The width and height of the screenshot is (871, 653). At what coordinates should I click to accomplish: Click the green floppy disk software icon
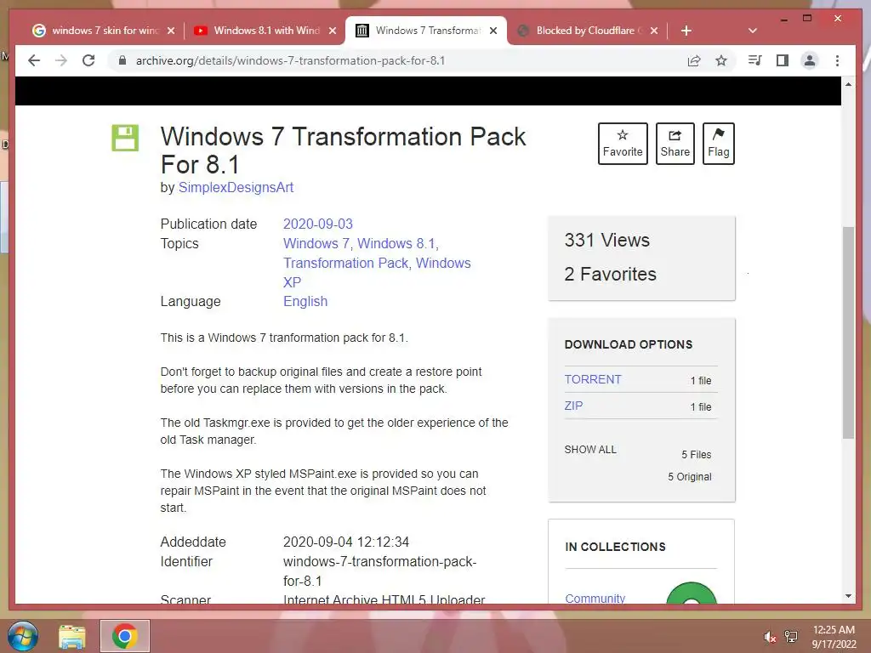click(125, 138)
